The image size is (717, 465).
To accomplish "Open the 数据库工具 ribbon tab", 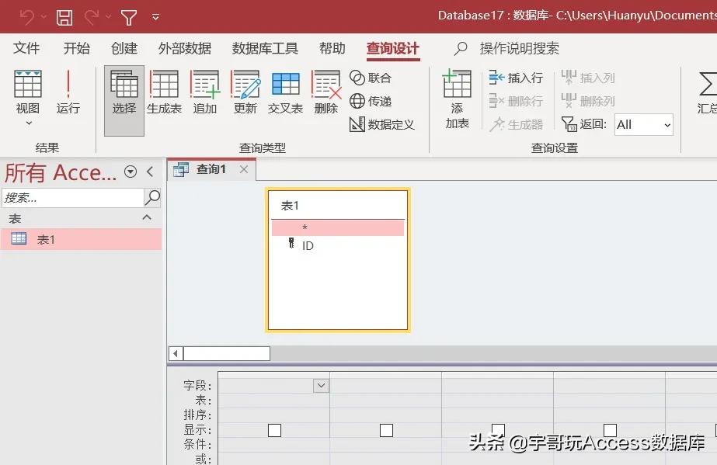I will coord(265,48).
